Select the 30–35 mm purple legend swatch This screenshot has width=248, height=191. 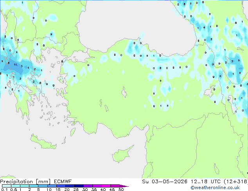click(x=88, y=186)
